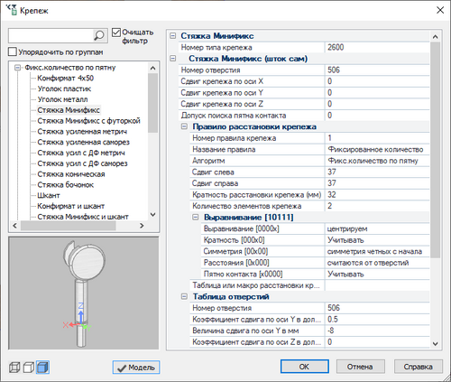The height and width of the screenshot is (382, 451).
Task: Click property grid scroll-up arrow
Action: point(435,37)
